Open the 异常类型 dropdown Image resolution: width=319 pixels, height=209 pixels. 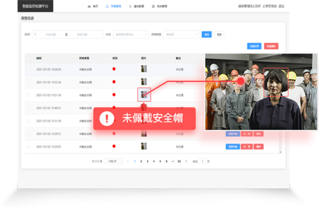coord(181,34)
